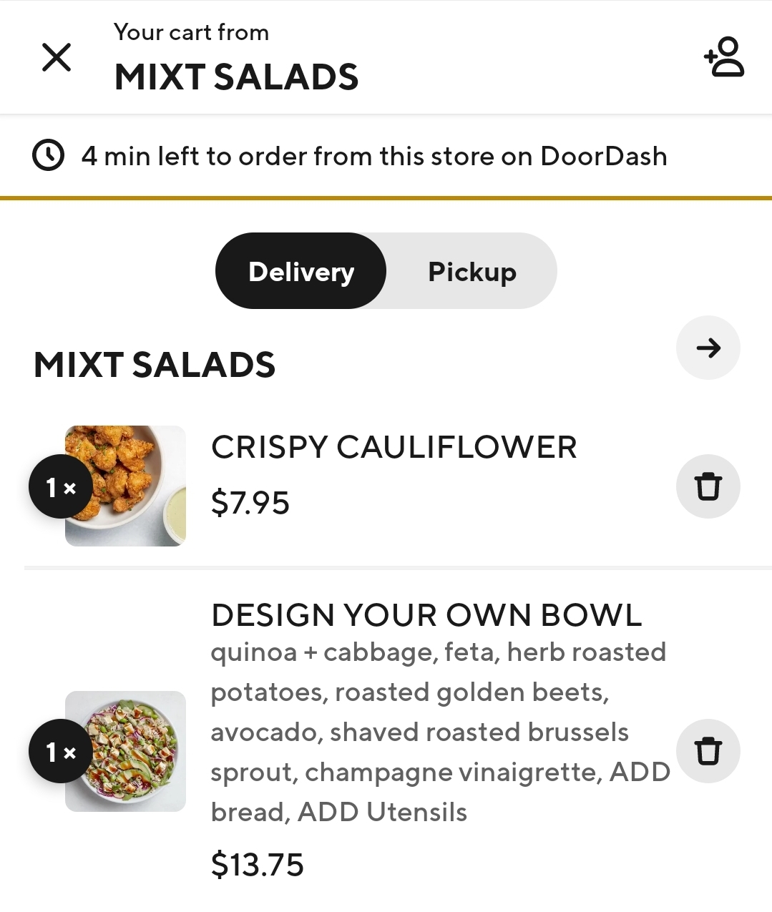
Task: Tap the MIXT SALADS store section heading
Action: [155, 365]
